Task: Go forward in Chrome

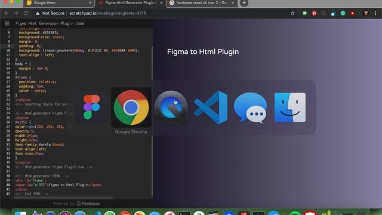Action: (x=16, y=13)
